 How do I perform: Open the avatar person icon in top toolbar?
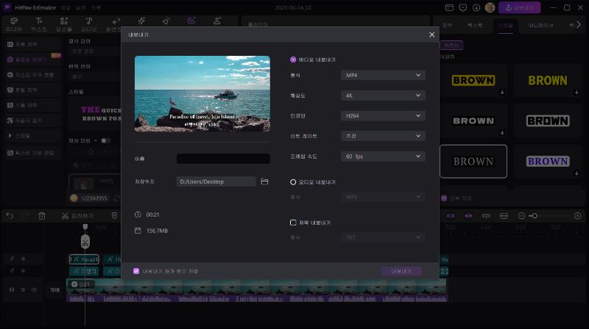pyautogui.click(x=217, y=21)
